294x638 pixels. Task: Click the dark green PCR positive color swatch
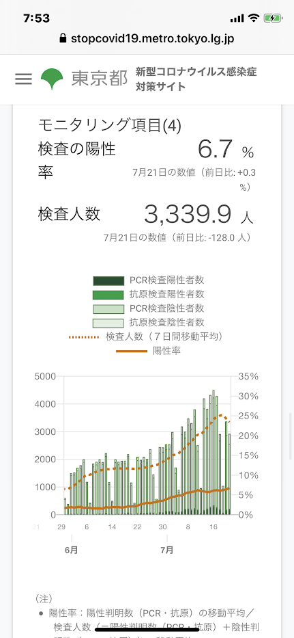point(108,281)
